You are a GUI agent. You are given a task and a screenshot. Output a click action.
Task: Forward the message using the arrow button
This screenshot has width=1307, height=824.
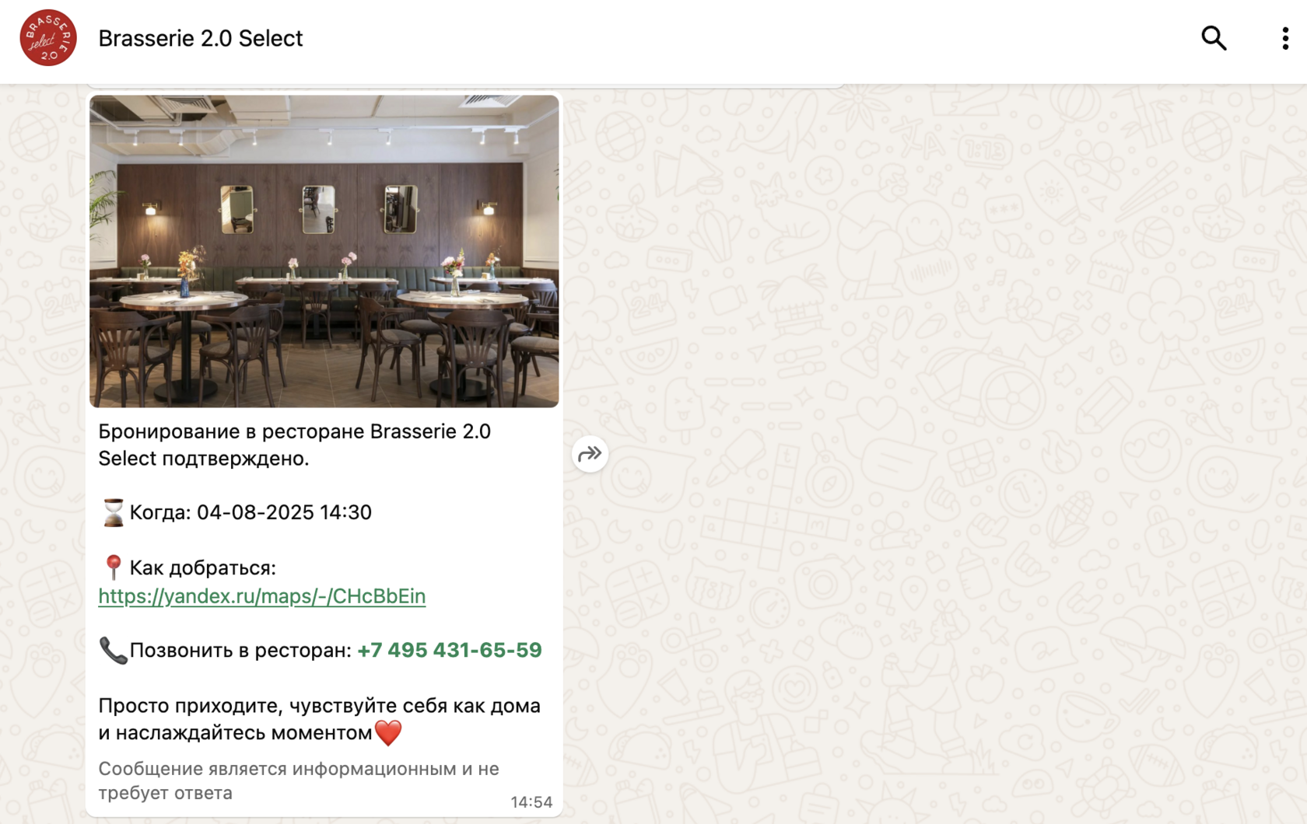point(590,454)
